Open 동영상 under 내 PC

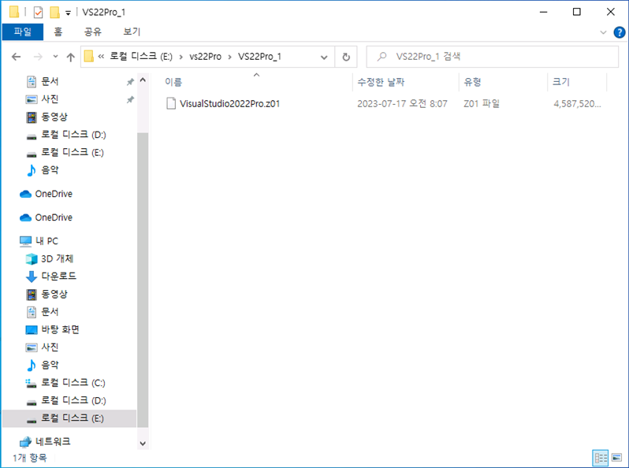coord(54,294)
